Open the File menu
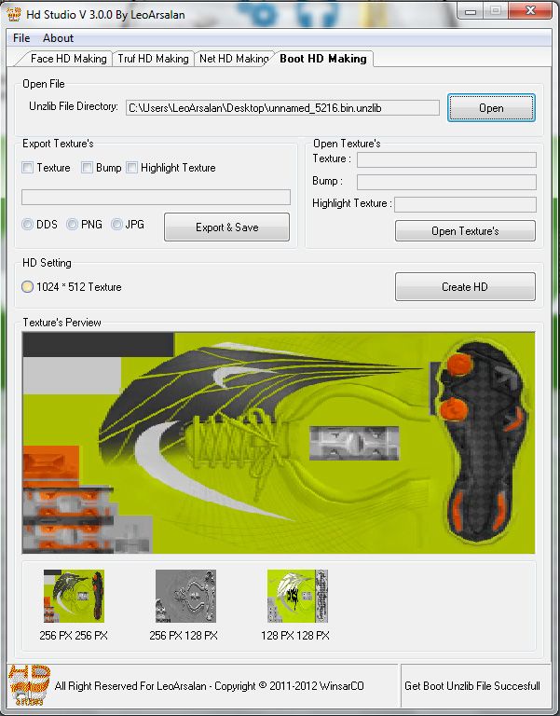This screenshot has height=716, width=560. click(21, 38)
